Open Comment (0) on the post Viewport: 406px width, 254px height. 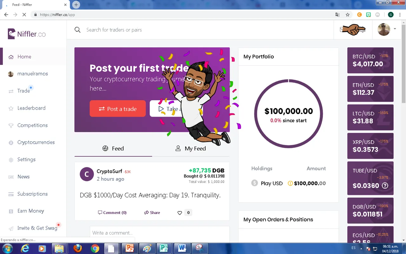pos(112,213)
